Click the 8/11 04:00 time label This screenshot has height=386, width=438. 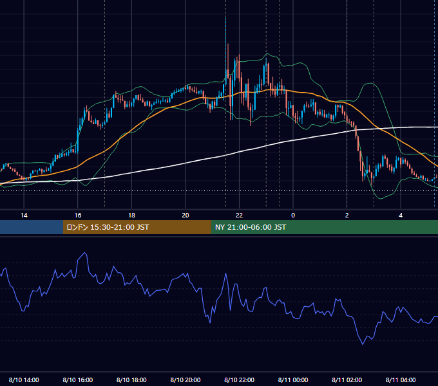(401, 380)
